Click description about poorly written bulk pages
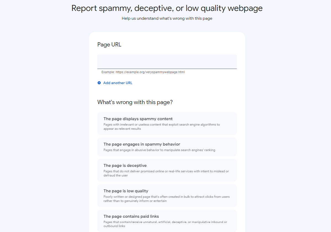The image size is (331, 232). coord(167,199)
